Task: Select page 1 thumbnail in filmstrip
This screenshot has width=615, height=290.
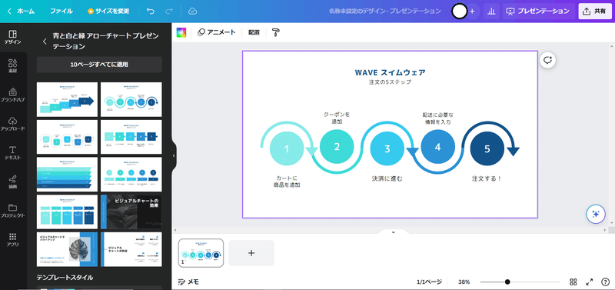Action: click(201, 253)
